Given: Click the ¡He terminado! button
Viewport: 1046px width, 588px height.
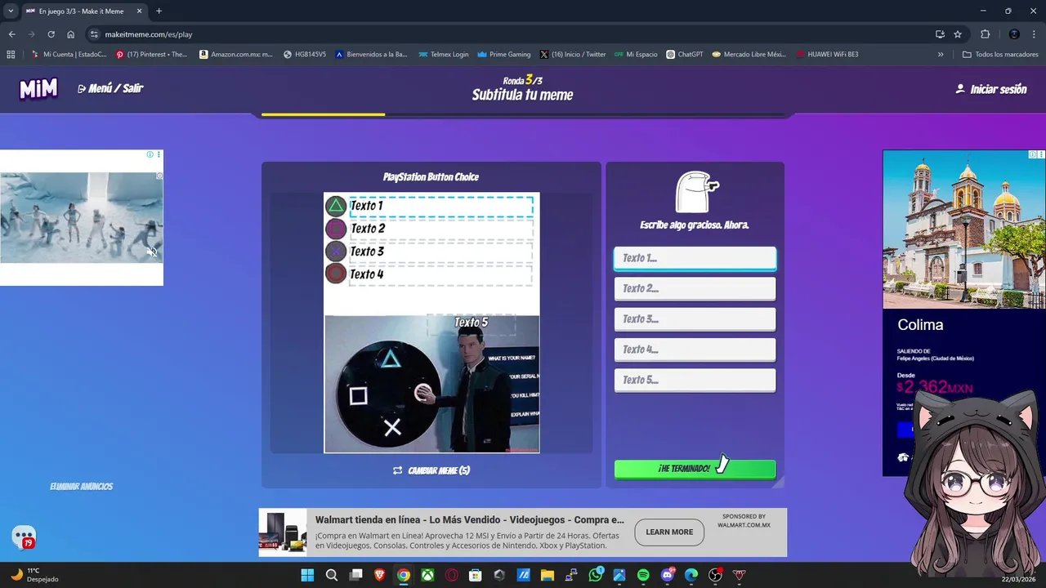Looking at the screenshot, I should (695, 469).
